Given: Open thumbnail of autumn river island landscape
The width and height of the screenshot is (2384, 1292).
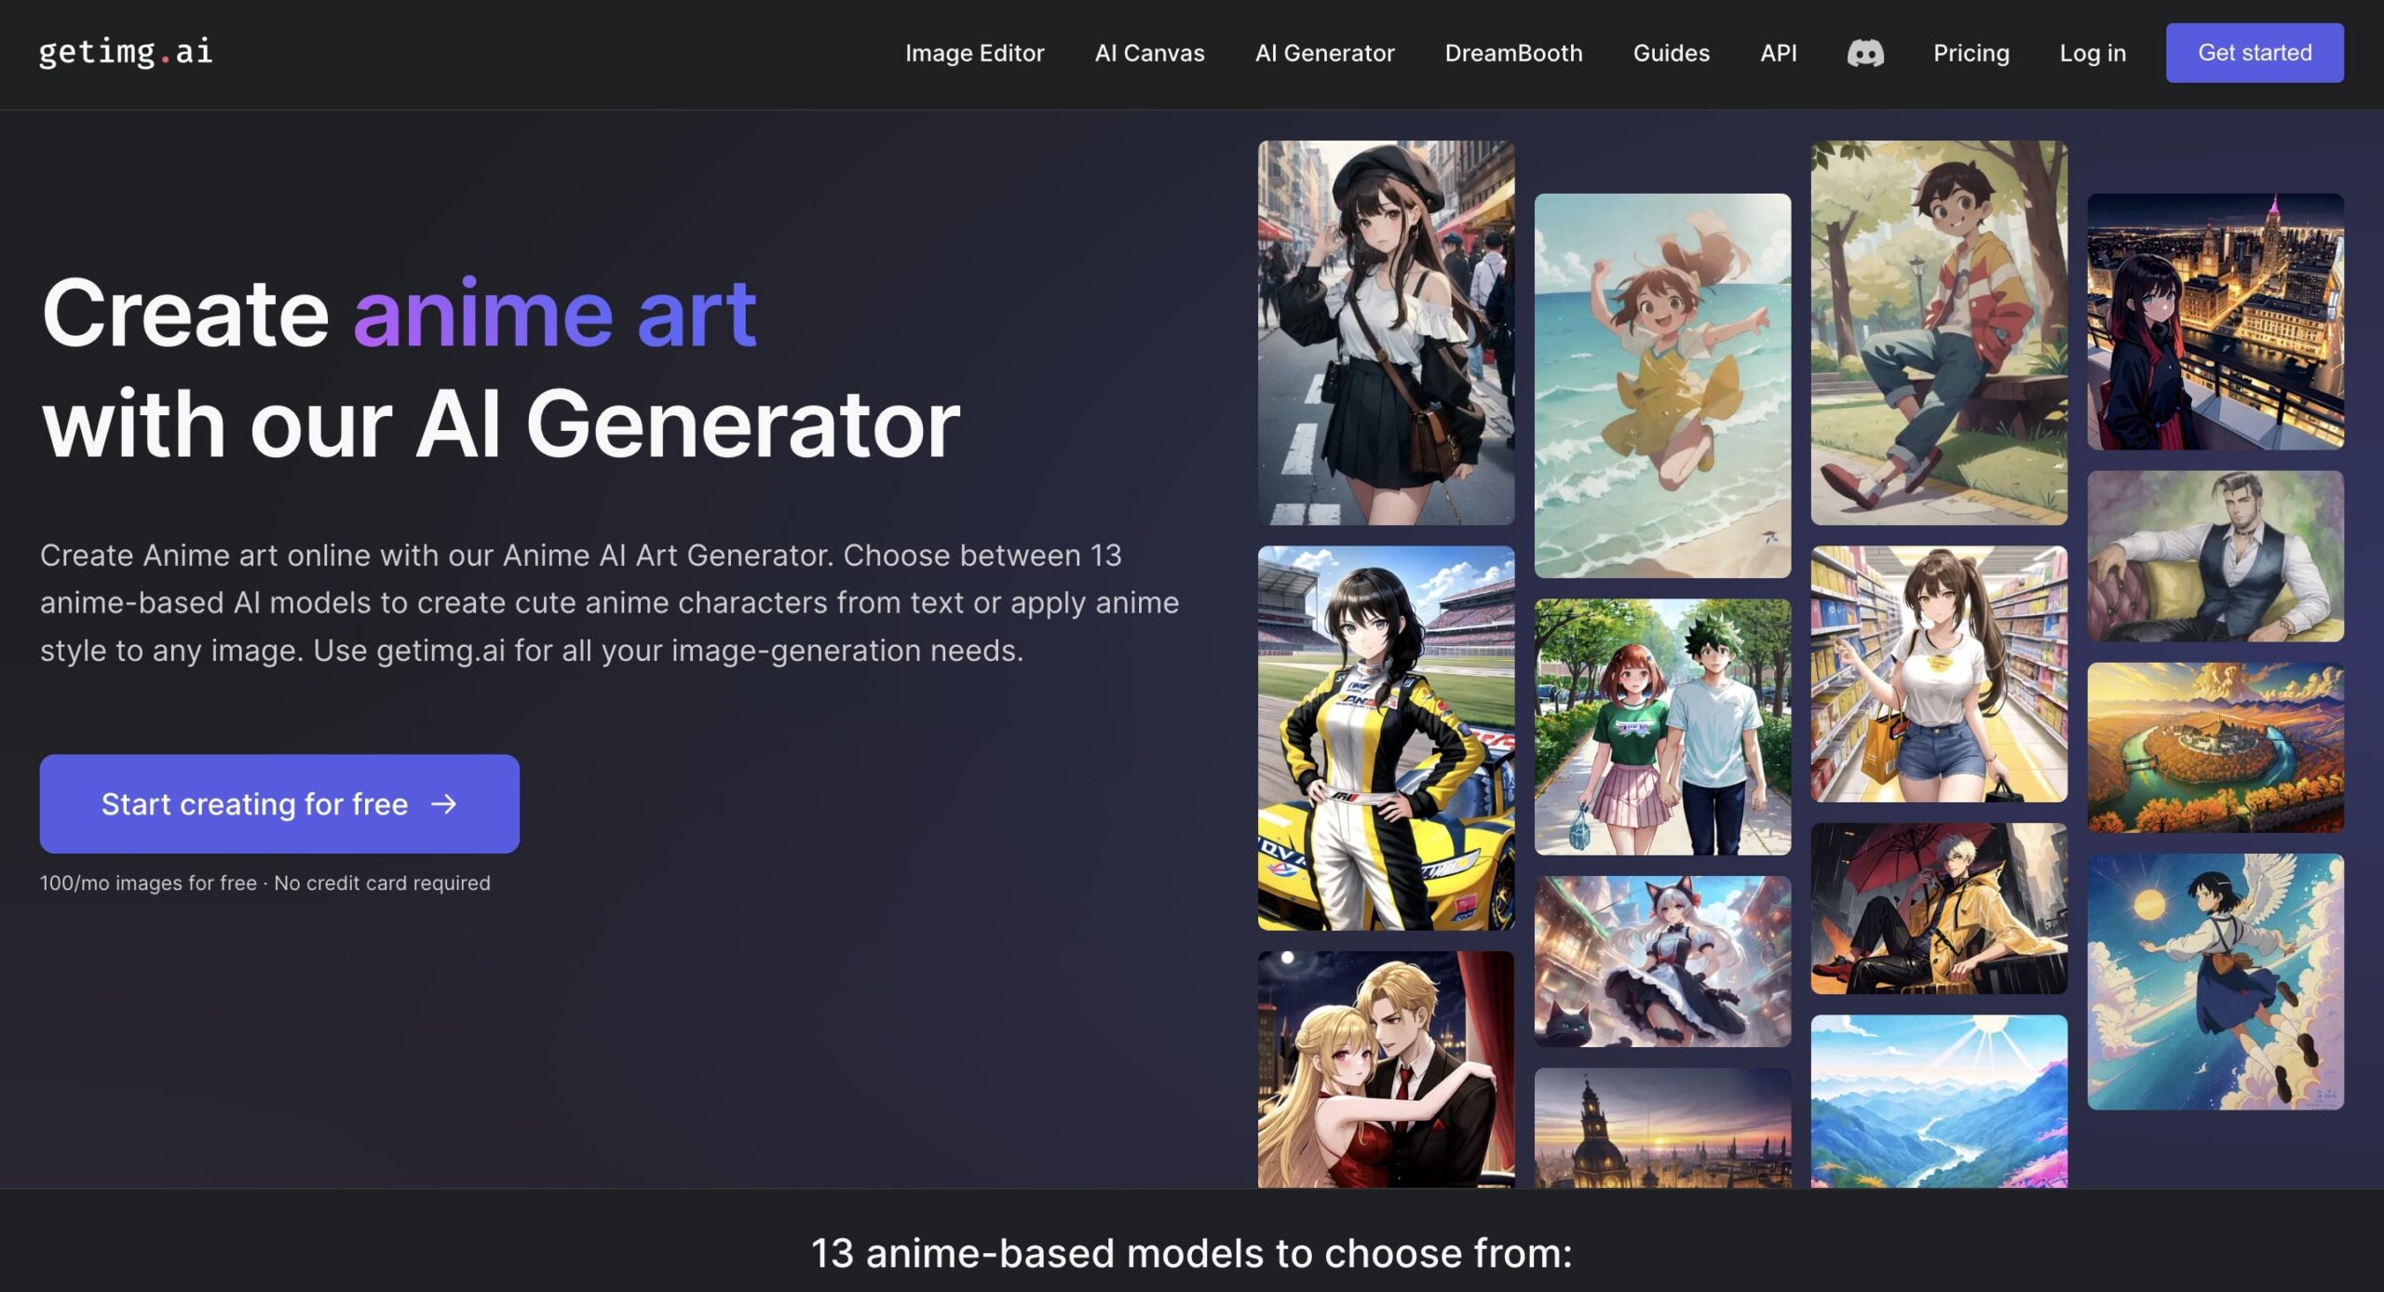Looking at the screenshot, I should pyautogui.click(x=2215, y=747).
